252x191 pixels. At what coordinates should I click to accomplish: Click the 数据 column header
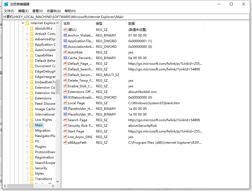coord(132,24)
